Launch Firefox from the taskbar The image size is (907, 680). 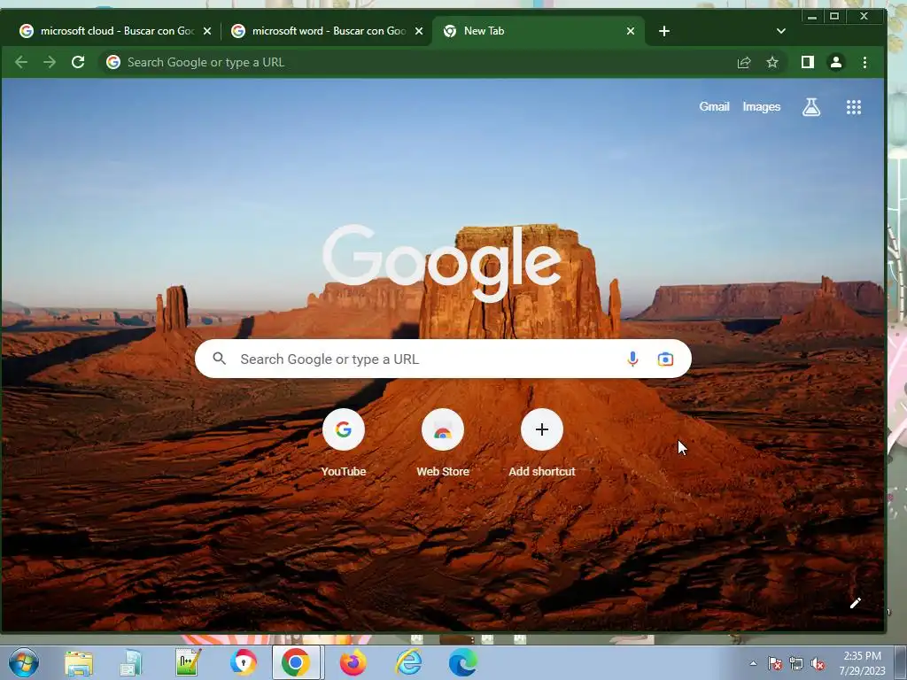(x=353, y=662)
